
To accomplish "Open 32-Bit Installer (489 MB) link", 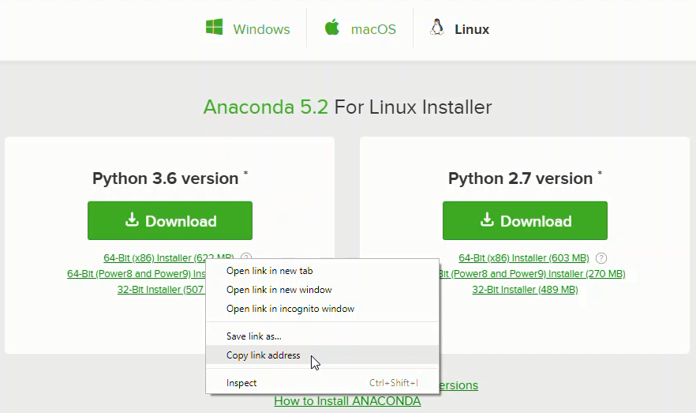I will click(x=525, y=290).
